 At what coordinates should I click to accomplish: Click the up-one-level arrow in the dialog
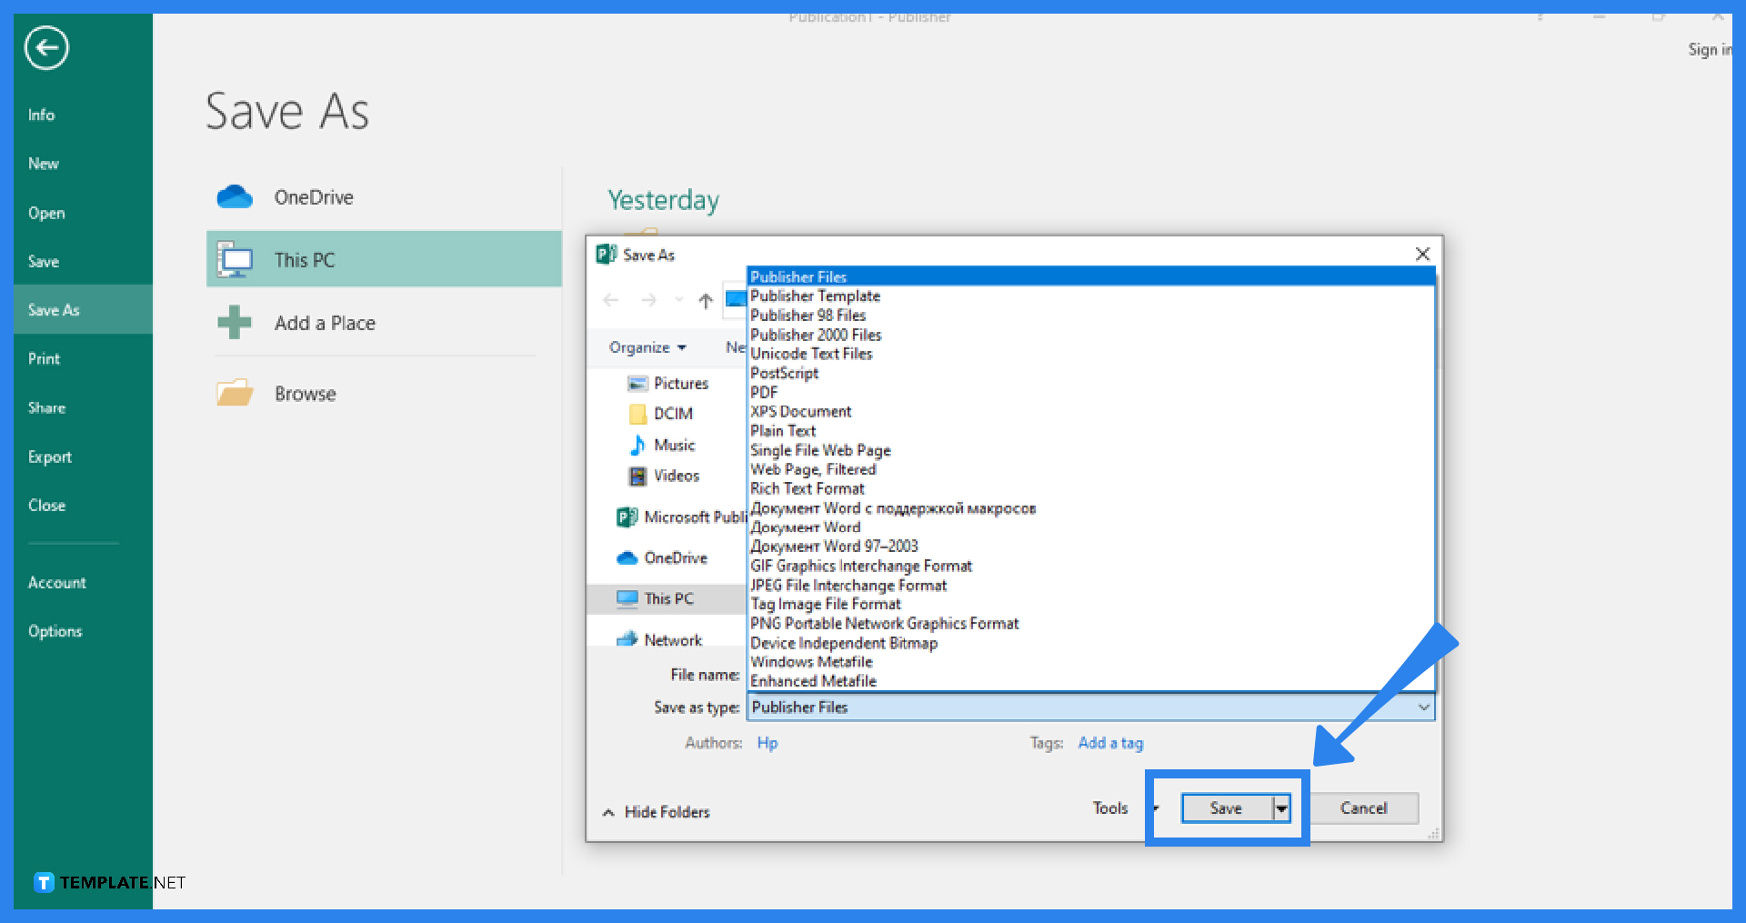(x=705, y=301)
